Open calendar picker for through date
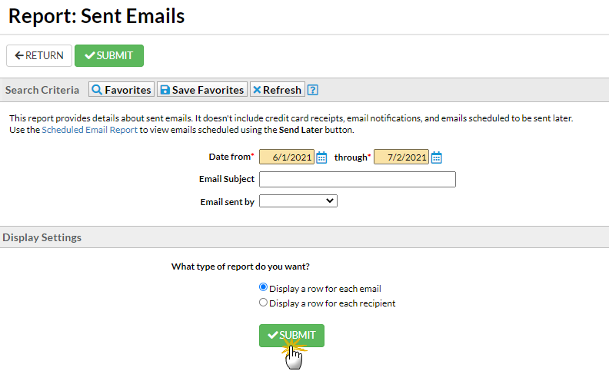 click(x=436, y=157)
